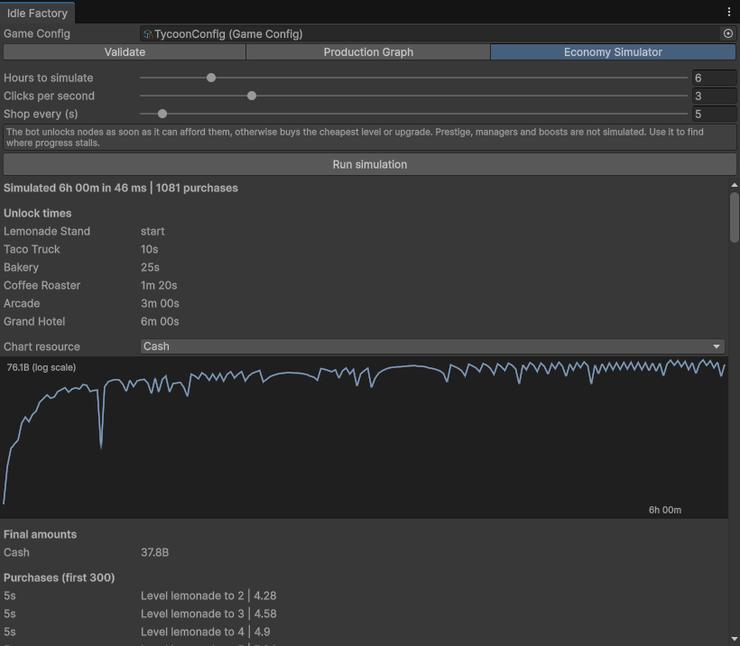Click the Hours to simulate value field
The image size is (740, 646).
pyautogui.click(x=714, y=78)
